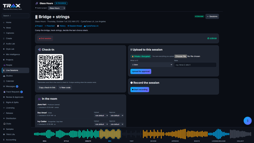This screenshot has height=143, width=254.
Task: Click Juno Hart's name in the room
Action: coord(42,105)
